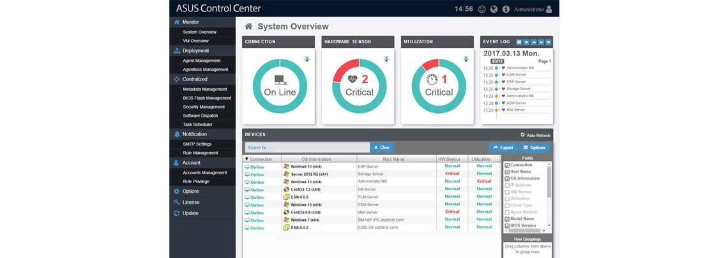Toggle the Auto Refresh checkbox
The width and height of the screenshot is (728, 258).
pos(523,135)
